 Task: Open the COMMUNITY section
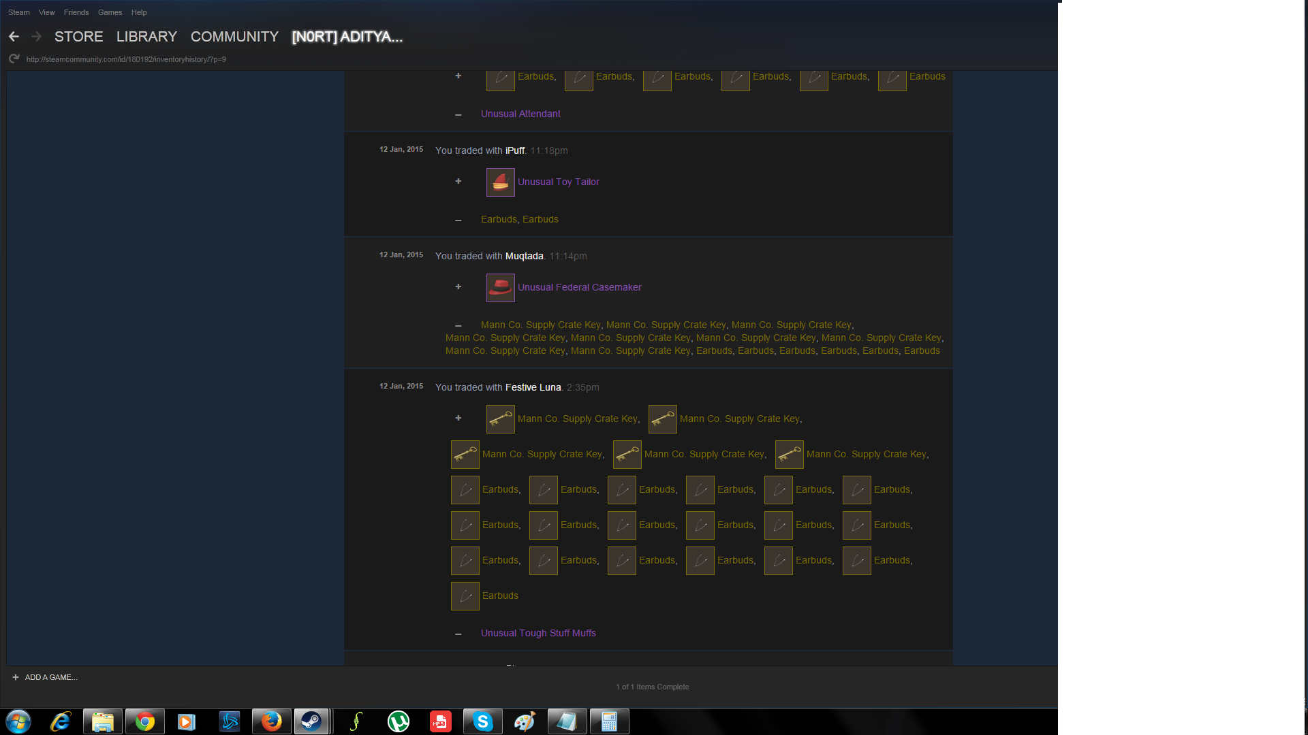234,37
